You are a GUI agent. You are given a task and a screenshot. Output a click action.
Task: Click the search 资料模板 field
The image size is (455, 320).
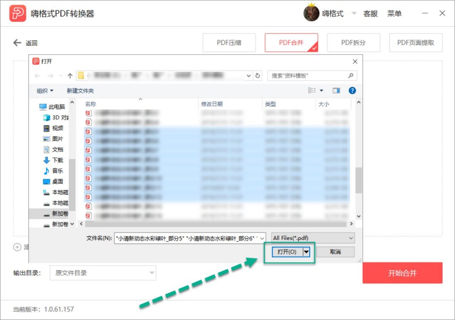click(308, 76)
